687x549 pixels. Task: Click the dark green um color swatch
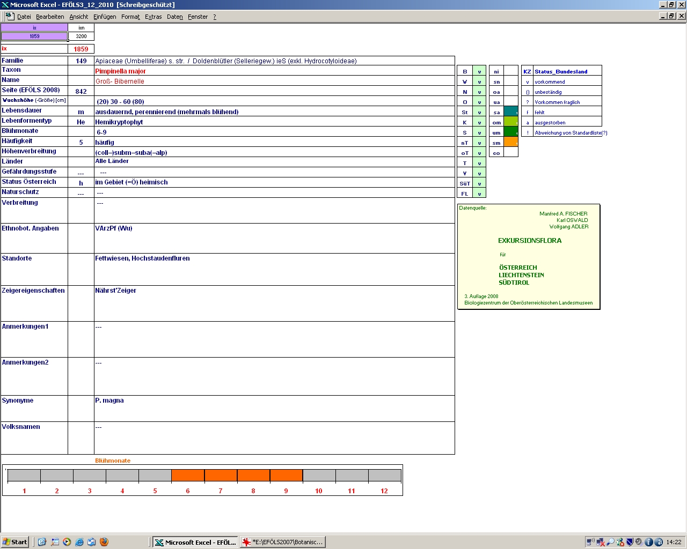pyautogui.click(x=511, y=132)
